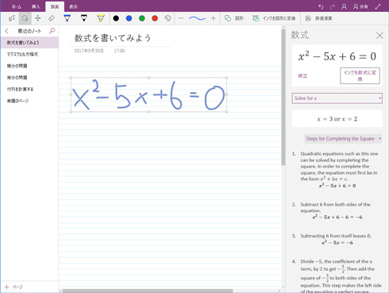Open the 数式を書いてみよう page
Viewport: 389px width, 293px height.
[29, 43]
